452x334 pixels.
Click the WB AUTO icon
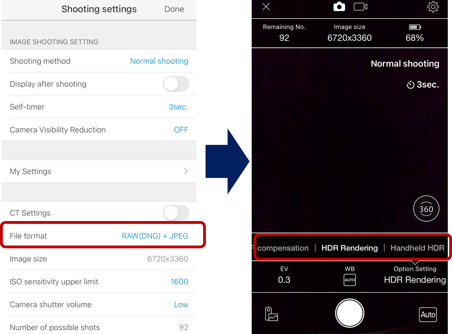coord(350,280)
